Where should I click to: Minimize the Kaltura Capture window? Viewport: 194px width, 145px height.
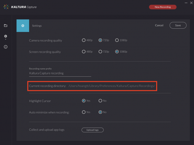click(186, 3)
